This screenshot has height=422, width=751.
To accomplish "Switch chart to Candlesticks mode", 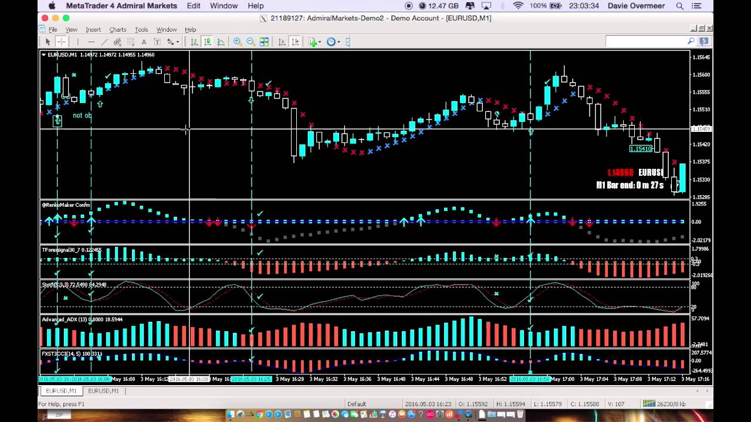I will [x=208, y=42].
